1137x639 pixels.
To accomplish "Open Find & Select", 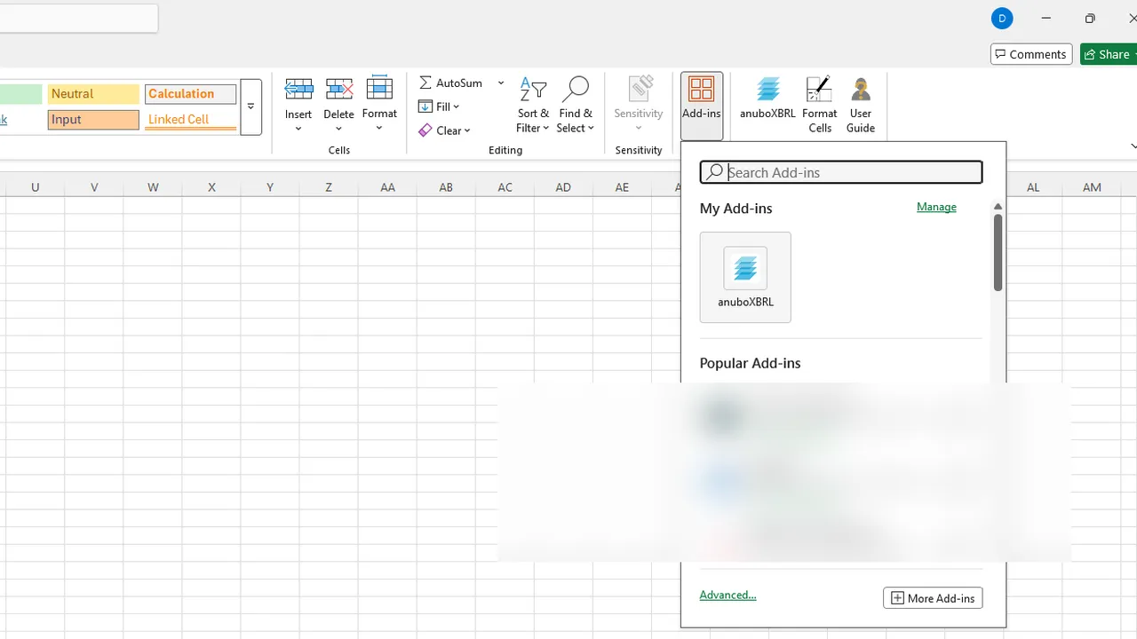I will click(576, 105).
